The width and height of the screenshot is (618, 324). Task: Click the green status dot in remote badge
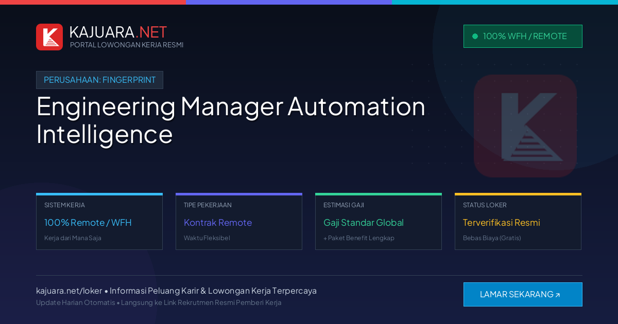(475, 36)
